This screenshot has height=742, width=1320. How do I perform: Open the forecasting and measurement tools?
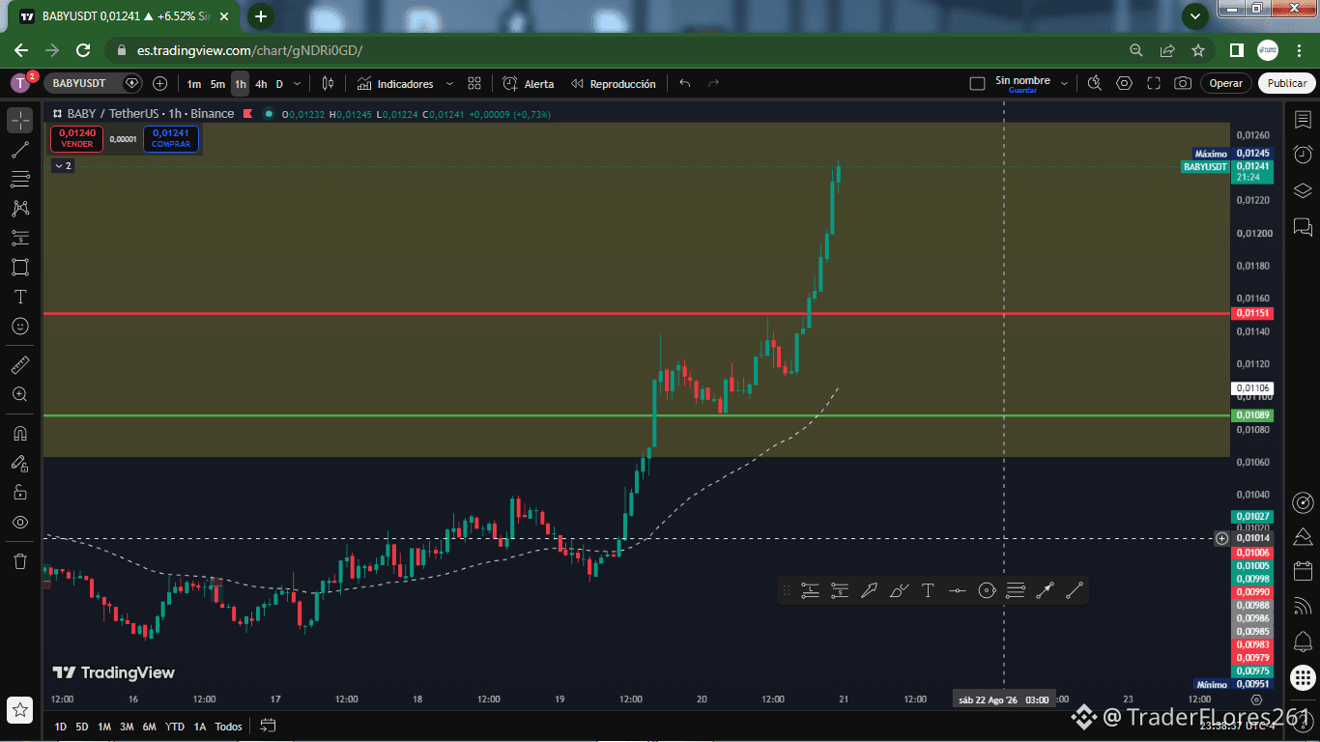click(20, 238)
